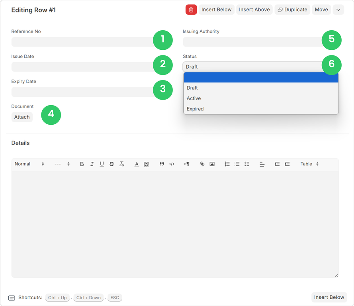Open the Table insert menu
Viewport: 354px width, 306px height.
pos(309,164)
